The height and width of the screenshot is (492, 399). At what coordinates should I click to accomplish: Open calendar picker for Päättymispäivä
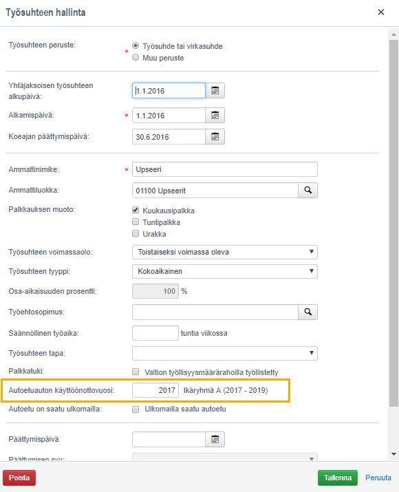click(215, 439)
